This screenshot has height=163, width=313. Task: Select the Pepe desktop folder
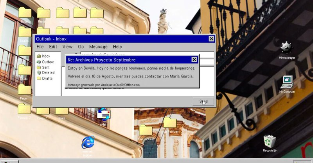pos(24,92)
